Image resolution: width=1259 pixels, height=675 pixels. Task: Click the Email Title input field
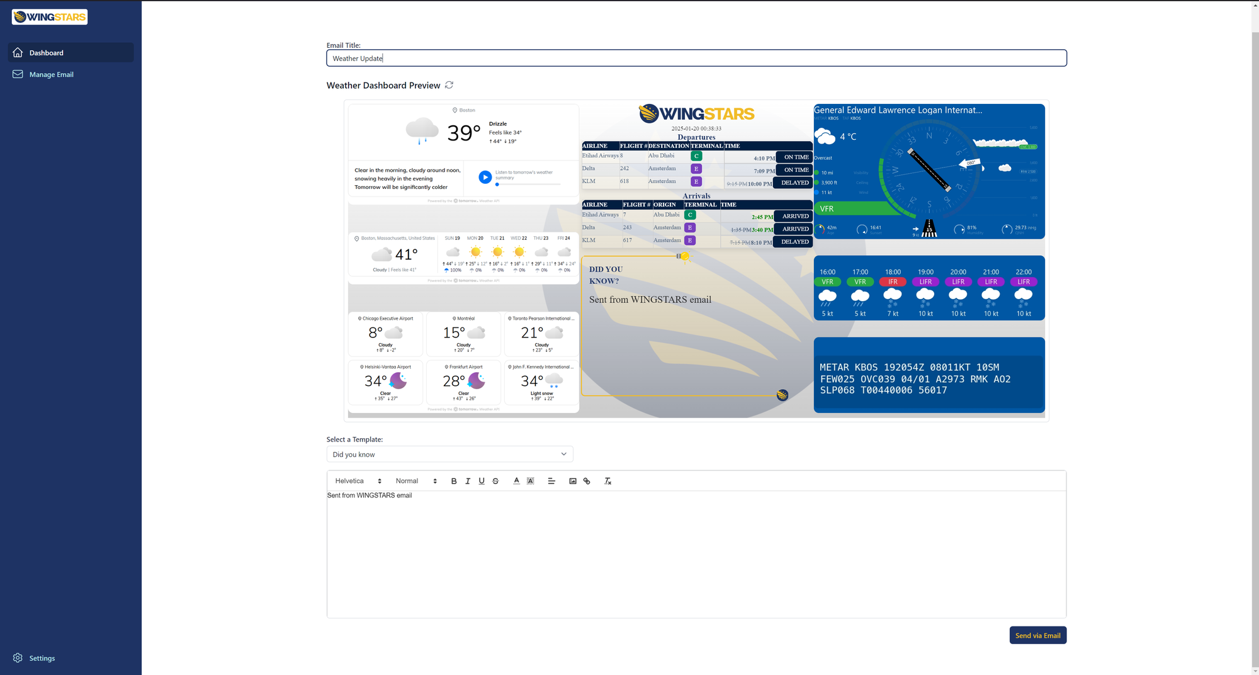(696, 58)
